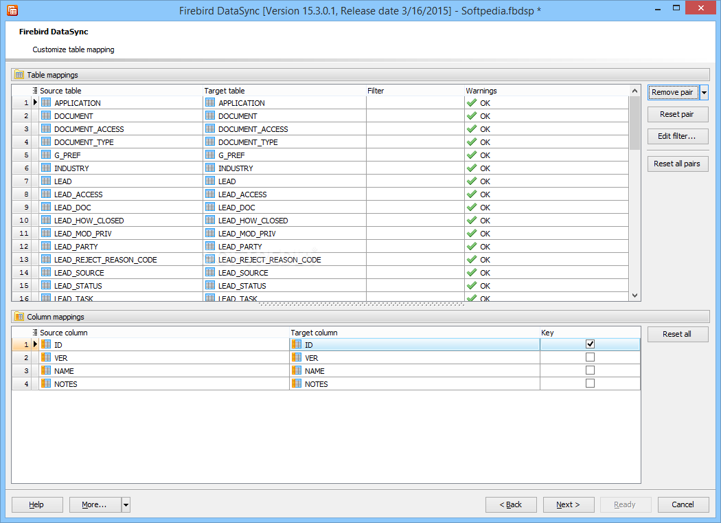The height and width of the screenshot is (523, 721).
Task: Click the APPLICATION source table icon
Action: point(46,102)
